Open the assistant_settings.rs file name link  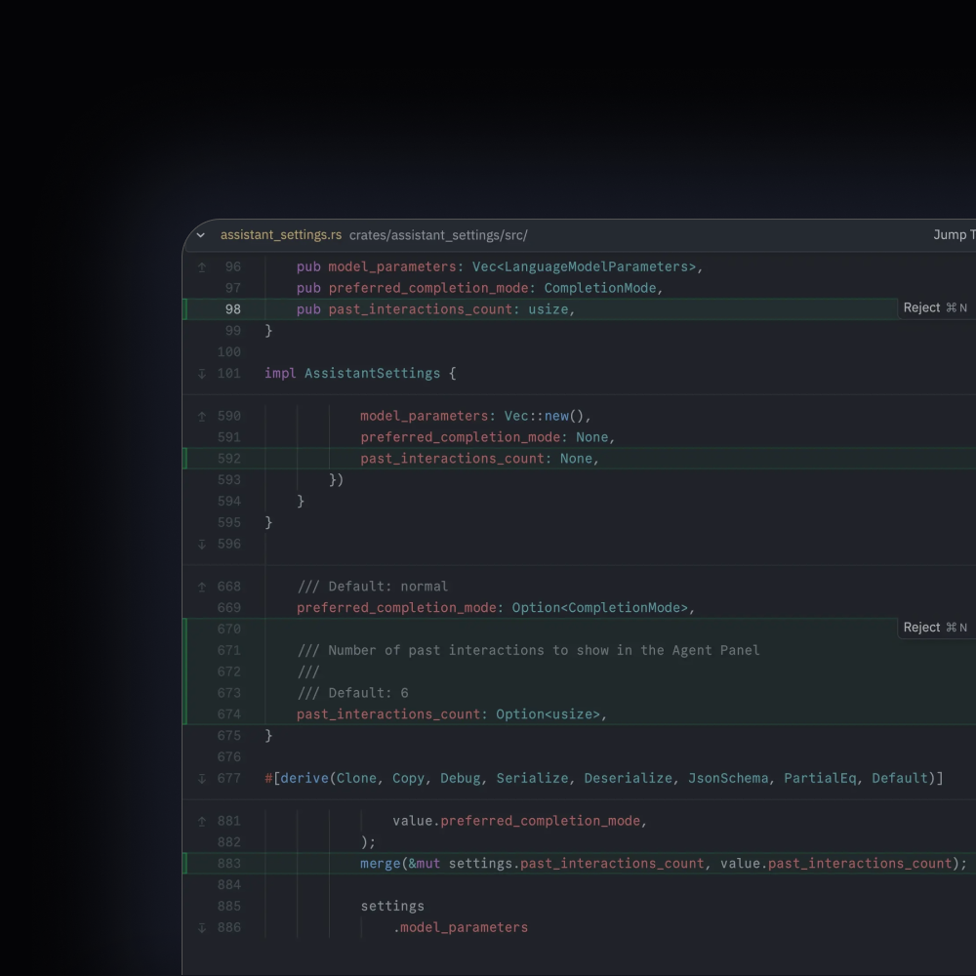tap(280, 235)
